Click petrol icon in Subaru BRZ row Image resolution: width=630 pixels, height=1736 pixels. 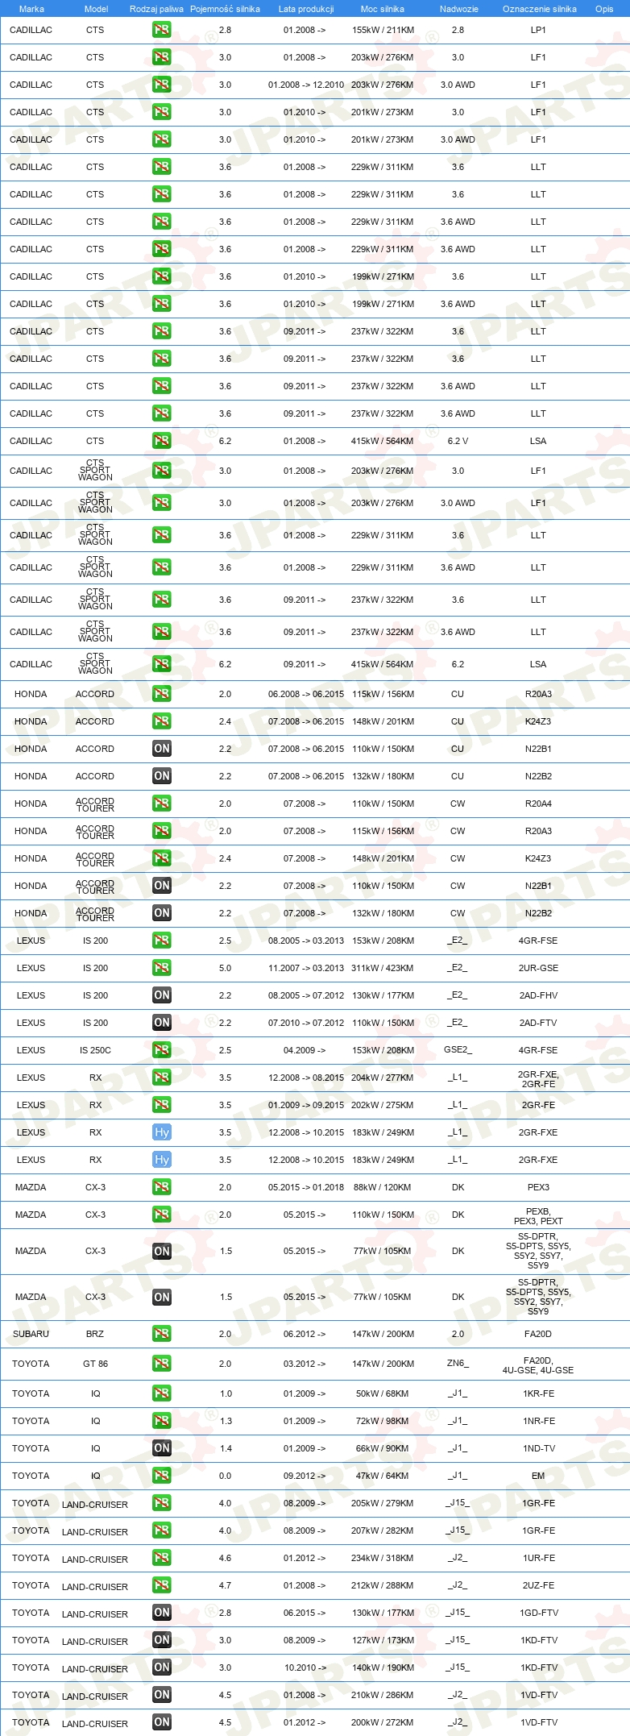tap(162, 1334)
